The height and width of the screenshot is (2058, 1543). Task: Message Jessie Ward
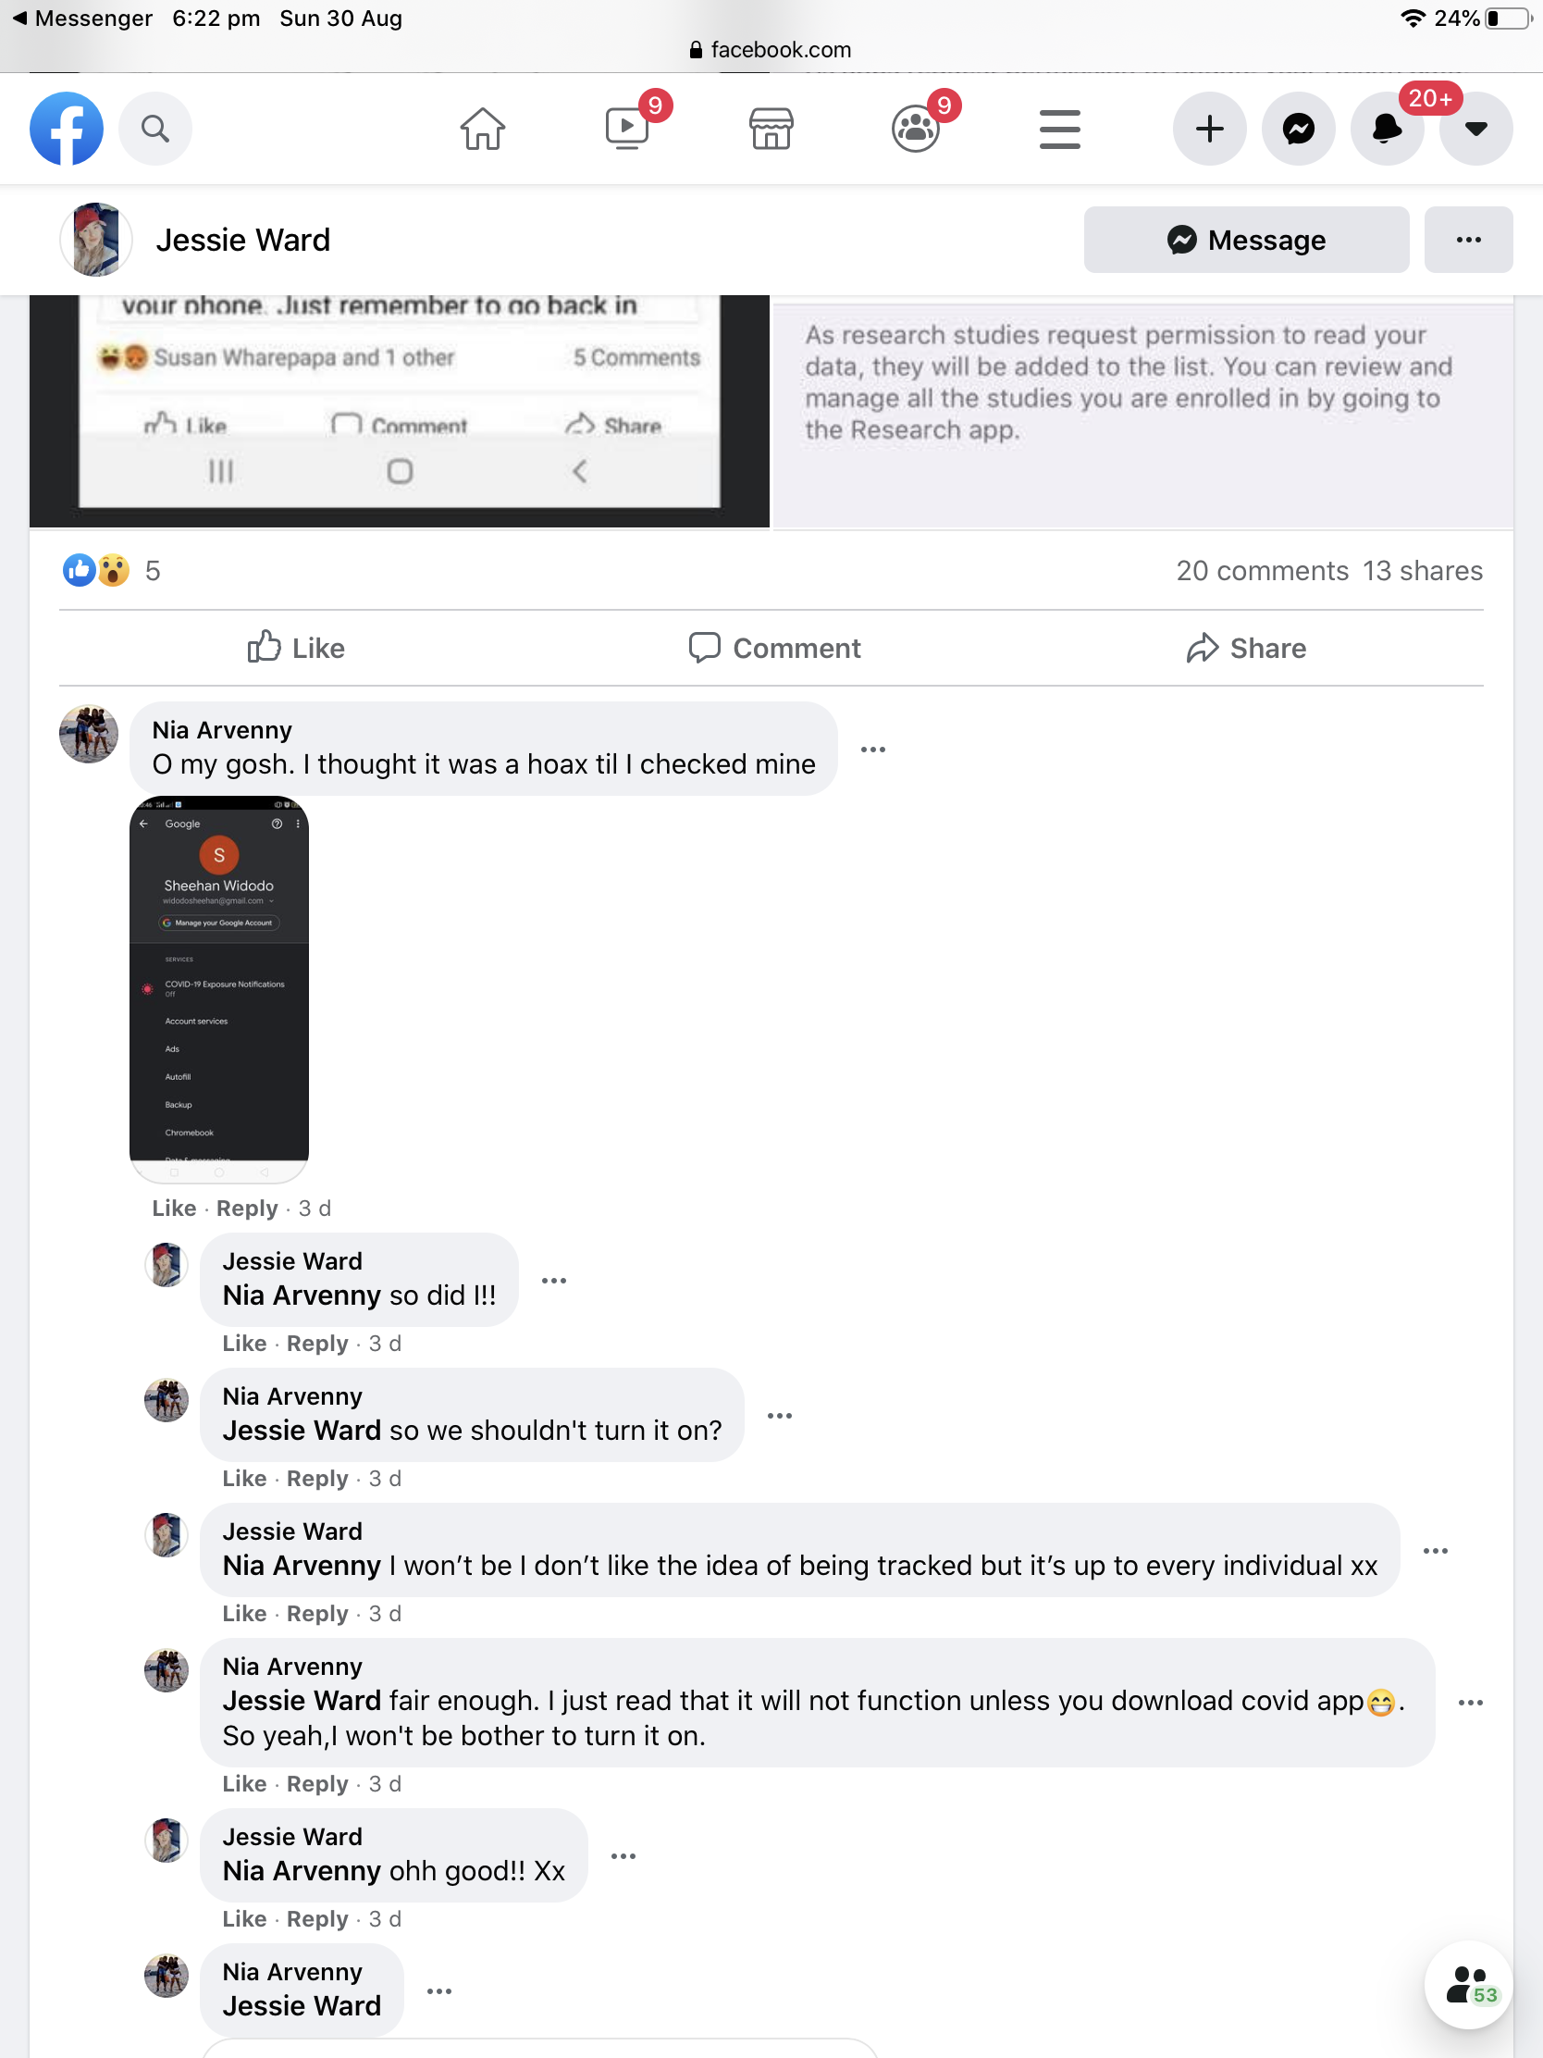[1246, 240]
